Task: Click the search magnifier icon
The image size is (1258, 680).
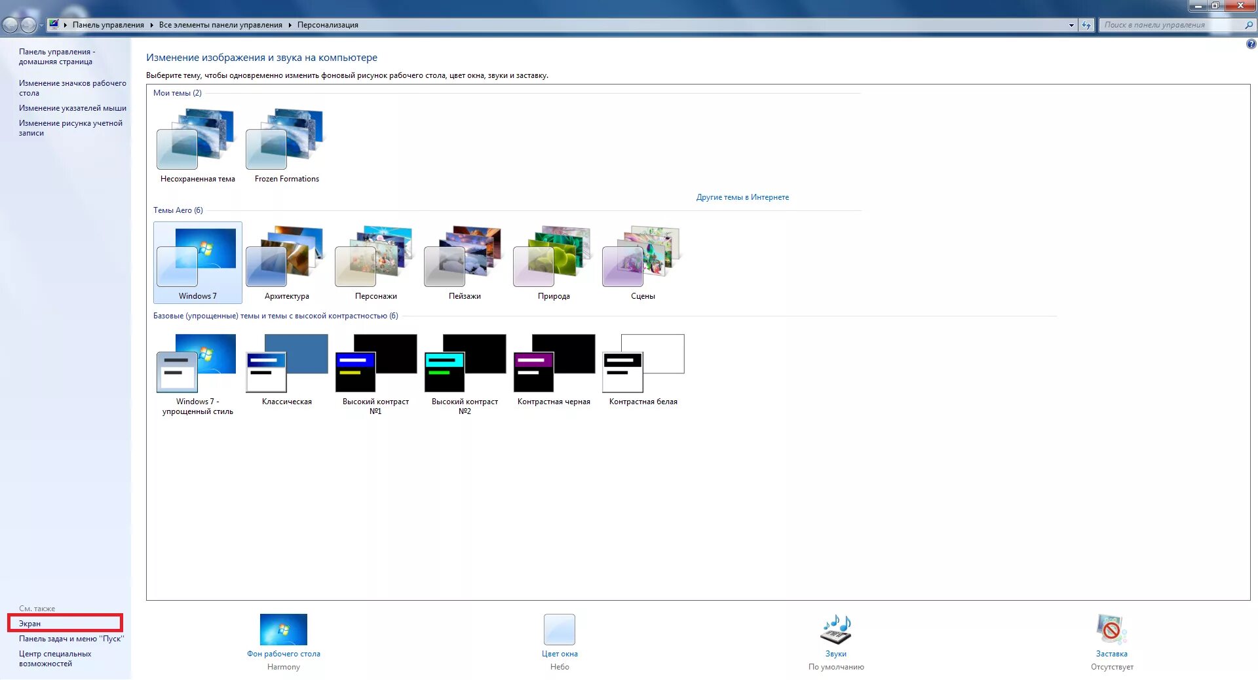Action: (1248, 25)
